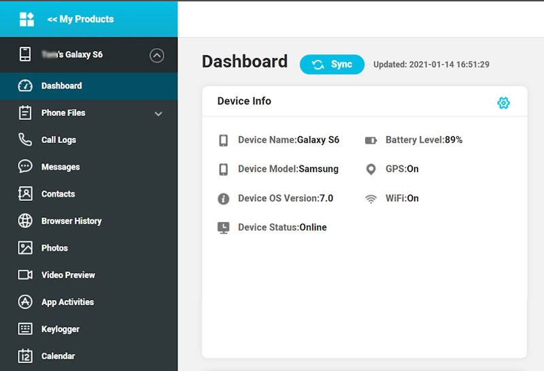Click the GPS location pin icon
Image resolution: width=544 pixels, height=371 pixels.
pyautogui.click(x=371, y=170)
